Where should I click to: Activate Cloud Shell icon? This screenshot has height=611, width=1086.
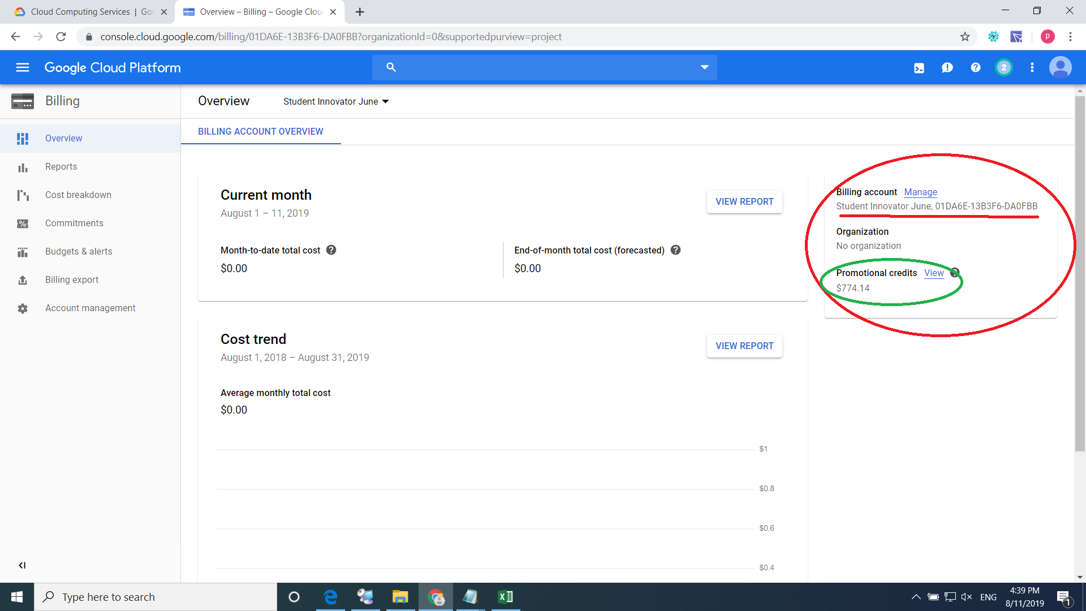(919, 68)
